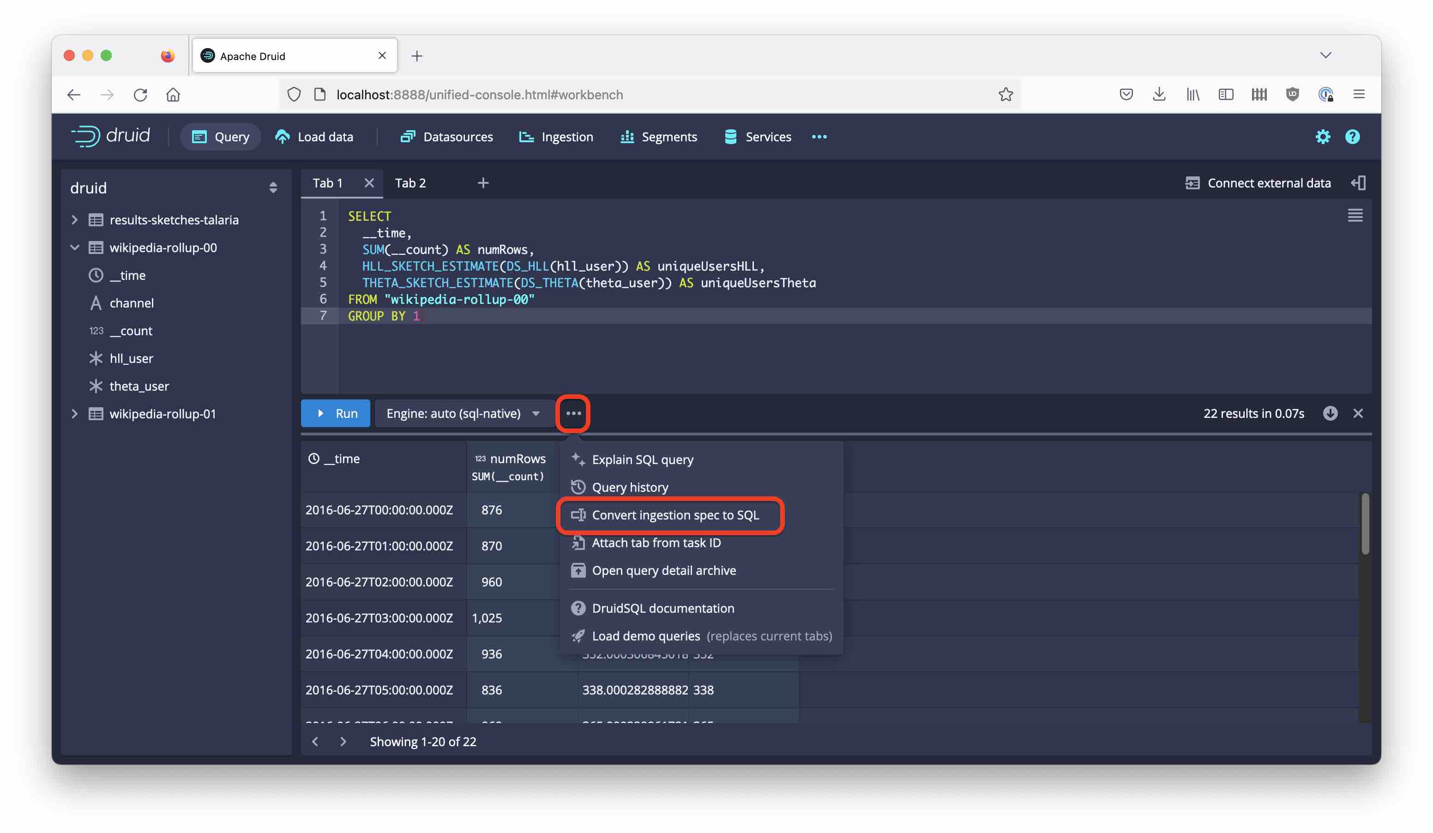Click the settings gear icon
Viewport: 1433px width, 833px height.
click(x=1323, y=137)
